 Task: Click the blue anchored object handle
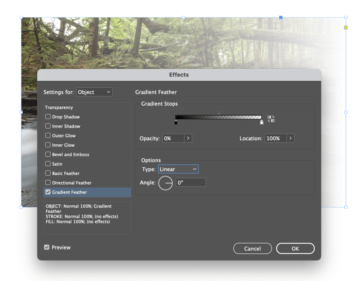(281, 17)
